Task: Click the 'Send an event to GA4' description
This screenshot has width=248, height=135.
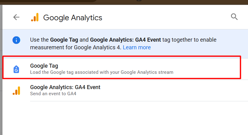Action: coord(53,94)
